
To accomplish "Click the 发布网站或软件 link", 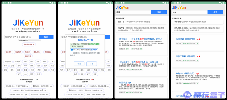I will click(x=29, y=44).
